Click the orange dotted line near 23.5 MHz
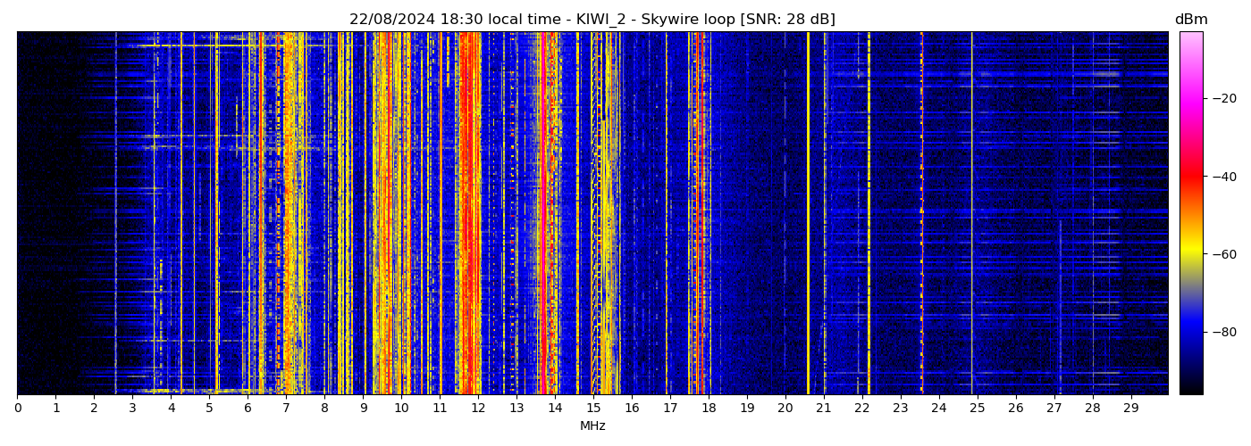Screen dimensions: 1251x446 921,214
